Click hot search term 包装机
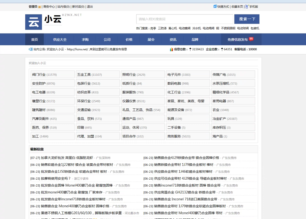 click(x=255, y=28)
